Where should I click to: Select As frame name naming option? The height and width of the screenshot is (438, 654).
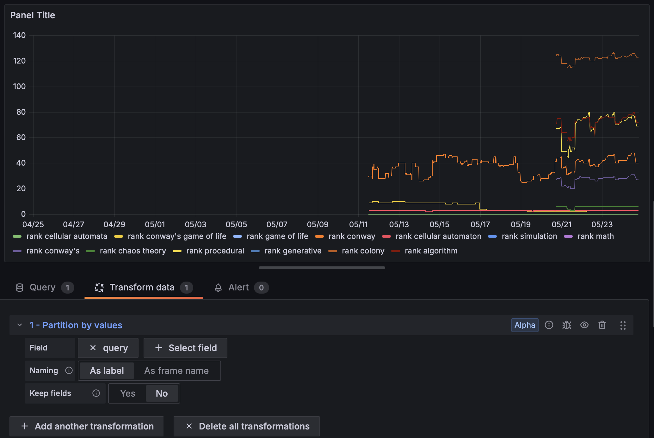[176, 370]
